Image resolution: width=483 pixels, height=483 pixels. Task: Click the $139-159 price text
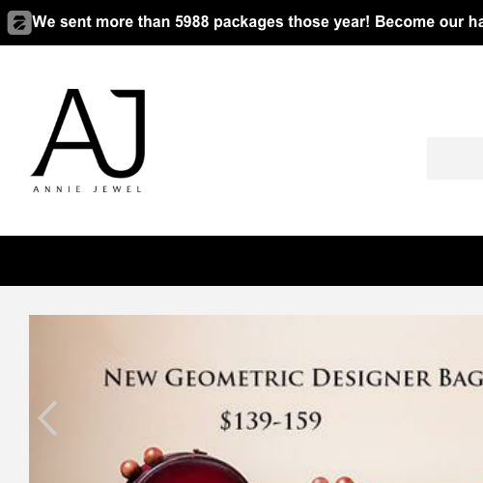pyautogui.click(x=270, y=420)
